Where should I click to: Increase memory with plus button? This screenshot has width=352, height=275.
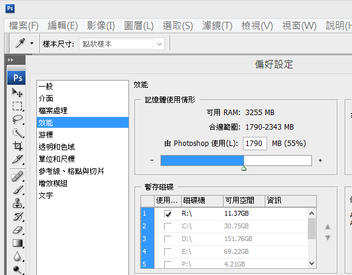coord(320,161)
